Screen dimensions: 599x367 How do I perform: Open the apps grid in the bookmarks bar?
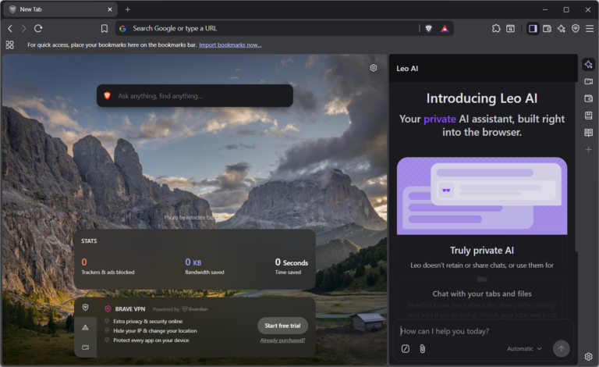(x=10, y=45)
